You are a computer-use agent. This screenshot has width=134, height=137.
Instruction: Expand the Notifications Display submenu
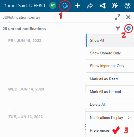[110, 118]
